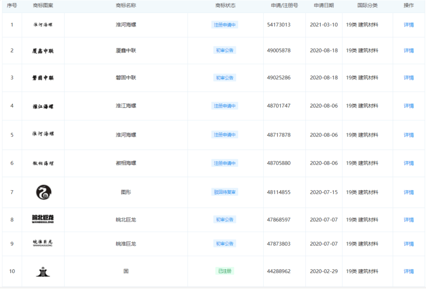The height and width of the screenshot is (289, 426).
Task: Click the 皖淮巨龙 calligraphy logo image
Action: coord(43,243)
